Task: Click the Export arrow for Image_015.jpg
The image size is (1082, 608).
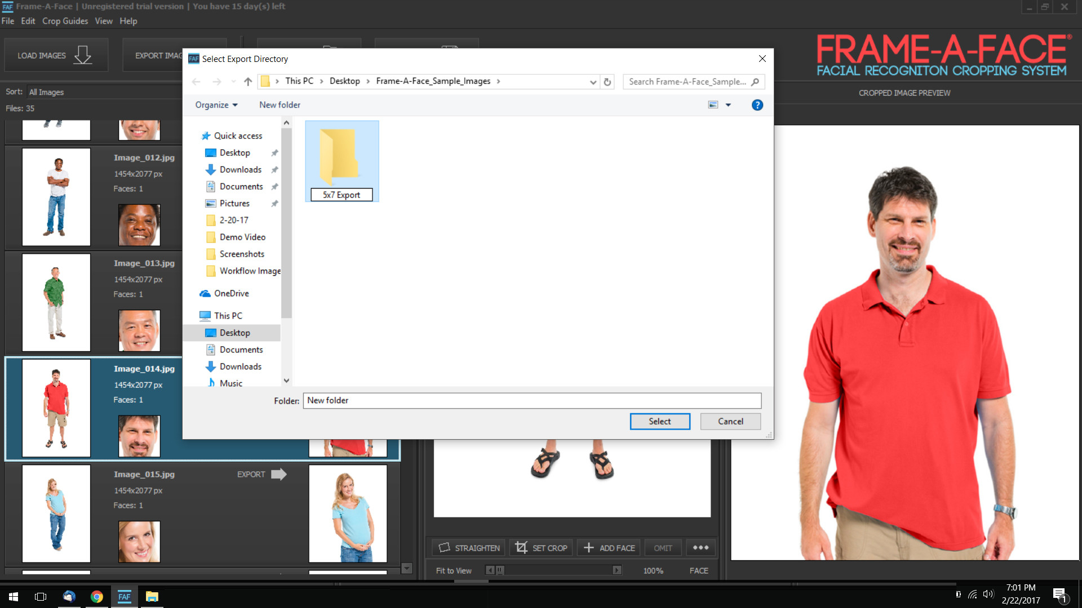Action: pos(279,475)
